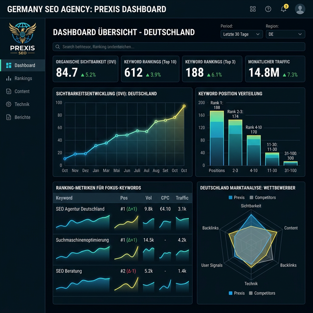Click the 3.1k traffic value

click(x=182, y=209)
